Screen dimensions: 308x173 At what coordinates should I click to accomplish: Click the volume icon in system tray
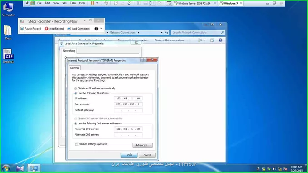[274, 168]
